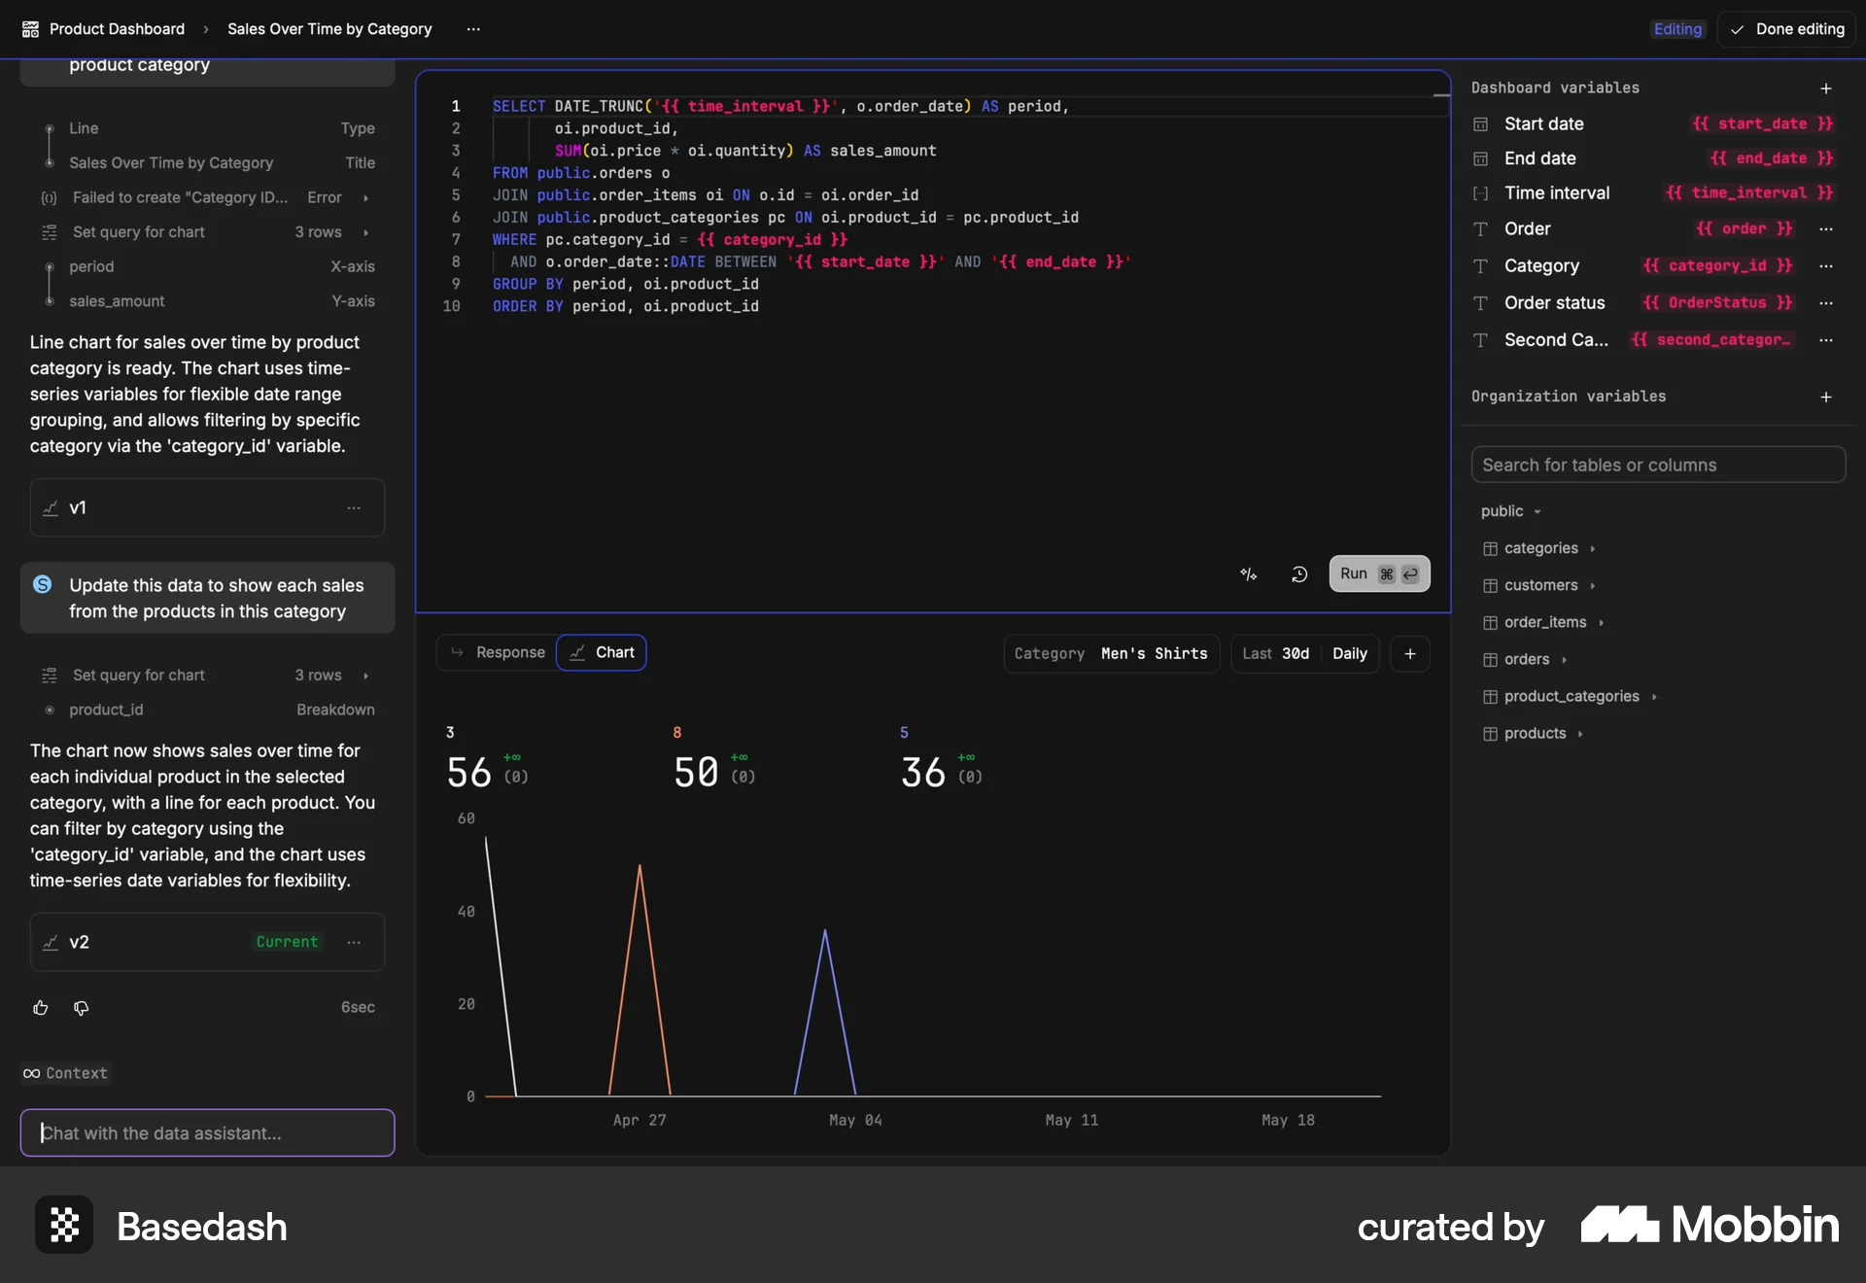Add a new dashboard variable
The width and height of the screenshot is (1866, 1283).
[x=1826, y=88]
